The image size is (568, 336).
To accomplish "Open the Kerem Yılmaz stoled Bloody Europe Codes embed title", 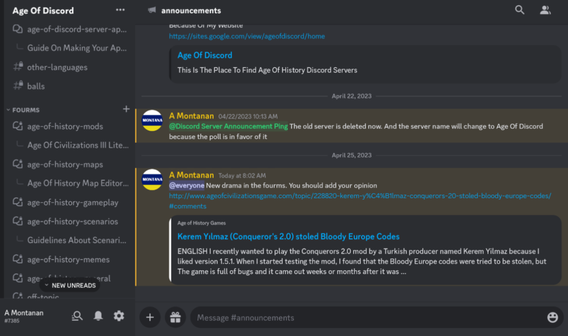I will pos(289,237).
